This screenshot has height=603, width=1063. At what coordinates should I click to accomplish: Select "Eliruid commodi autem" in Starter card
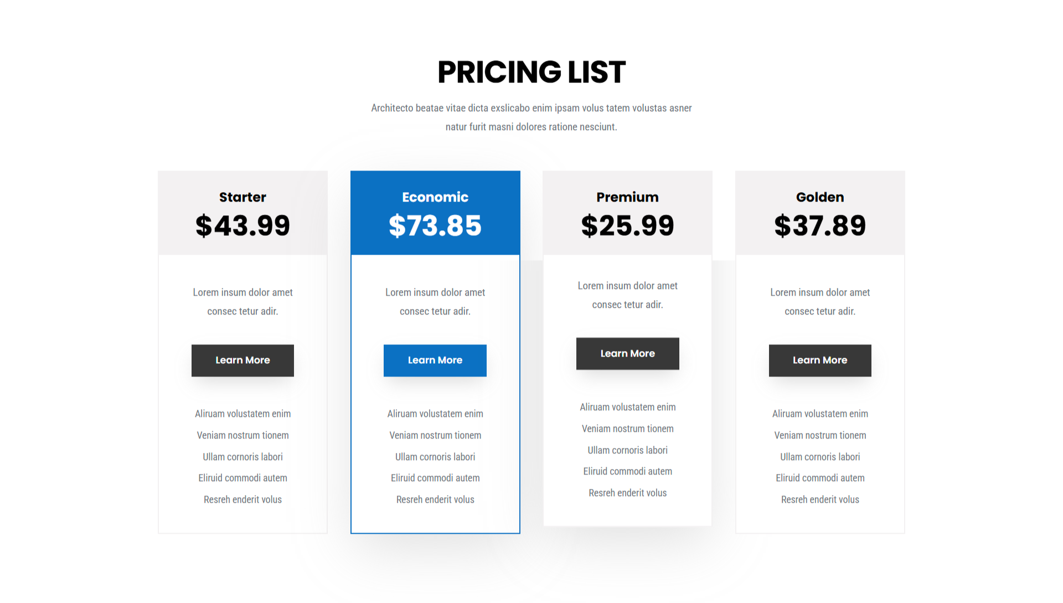pyautogui.click(x=242, y=478)
